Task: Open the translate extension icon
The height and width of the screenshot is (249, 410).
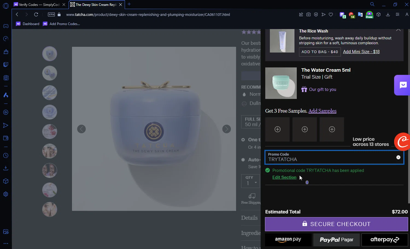Action: (x=360, y=15)
